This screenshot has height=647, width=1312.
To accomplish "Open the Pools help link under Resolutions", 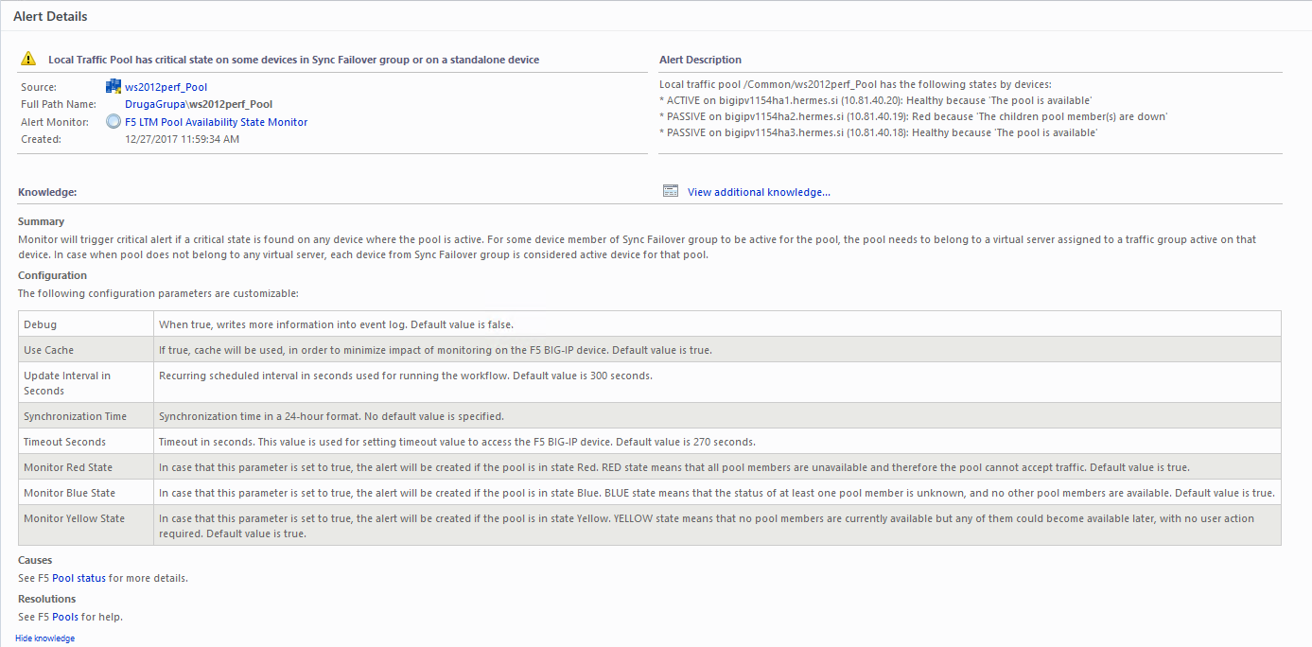I will coord(65,617).
